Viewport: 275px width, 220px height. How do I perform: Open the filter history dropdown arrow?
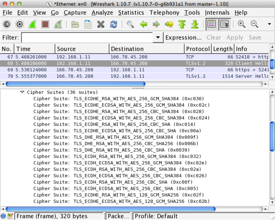[158, 37]
